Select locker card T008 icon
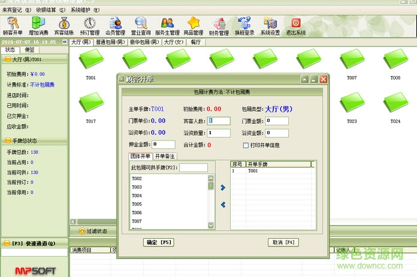 [x=395, y=59]
